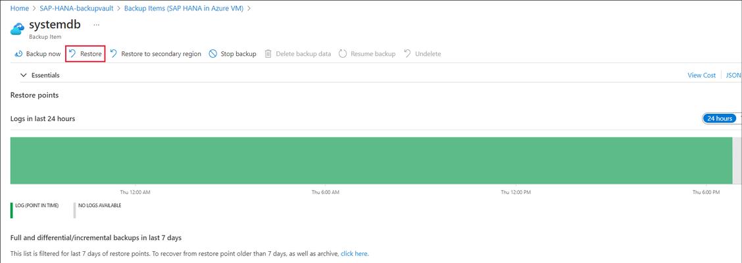
Task: Click Restore to secondary region label
Action: (161, 54)
